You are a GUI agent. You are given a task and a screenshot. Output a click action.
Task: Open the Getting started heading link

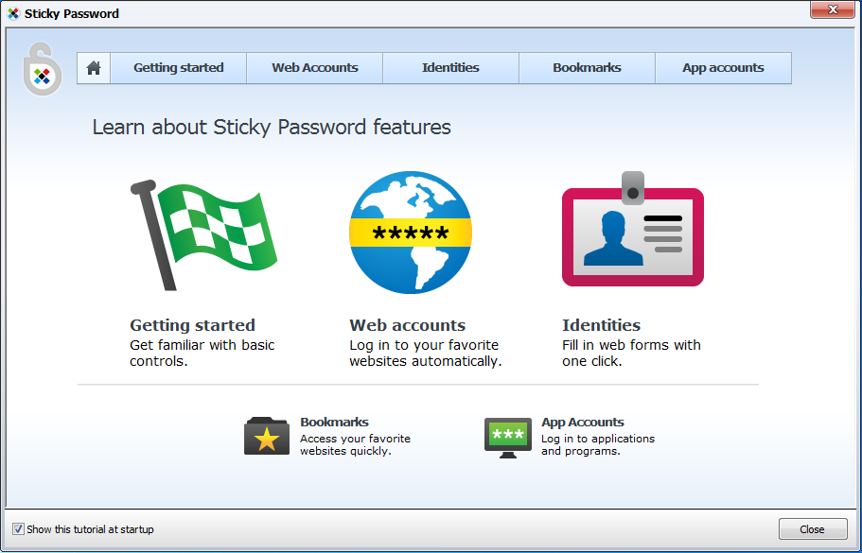pyautogui.click(x=192, y=325)
